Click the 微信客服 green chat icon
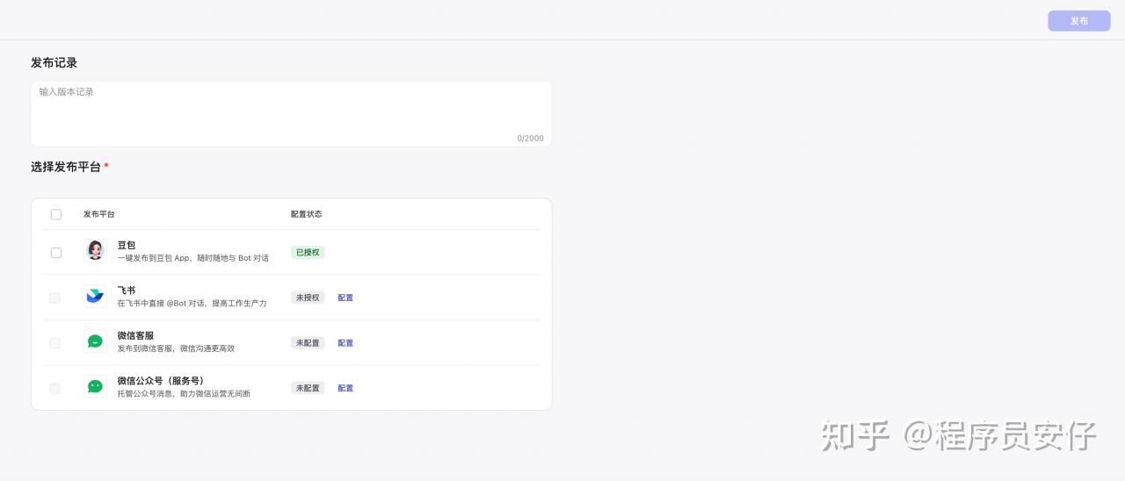Image resolution: width=1125 pixels, height=481 pixels. (x=95, y=341)
